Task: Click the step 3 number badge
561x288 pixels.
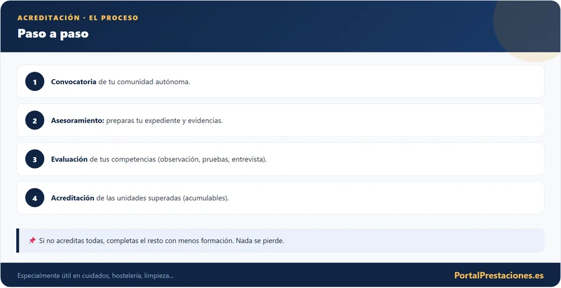Action: coord(35,159)
